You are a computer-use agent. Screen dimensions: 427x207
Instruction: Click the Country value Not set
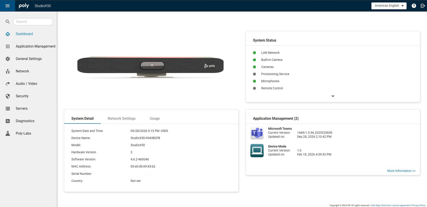[x=136, y=181]
